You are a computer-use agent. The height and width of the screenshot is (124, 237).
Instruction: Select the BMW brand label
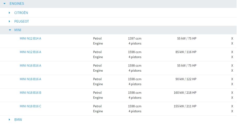click(18, 120)
